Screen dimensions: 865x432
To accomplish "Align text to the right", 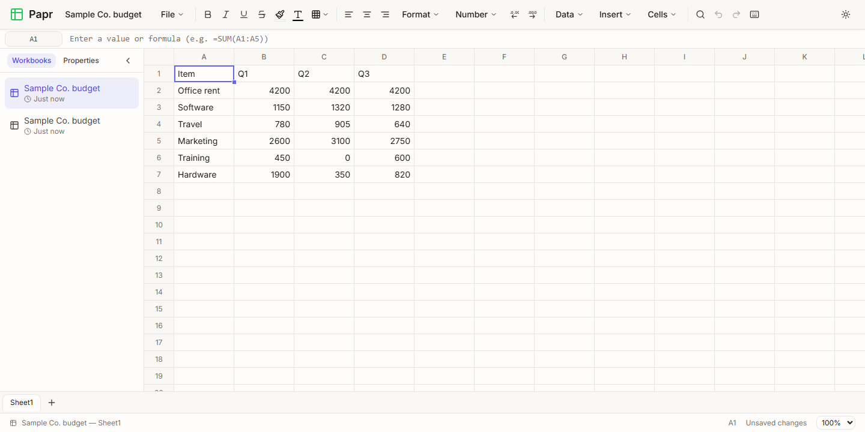I will 385,14.
